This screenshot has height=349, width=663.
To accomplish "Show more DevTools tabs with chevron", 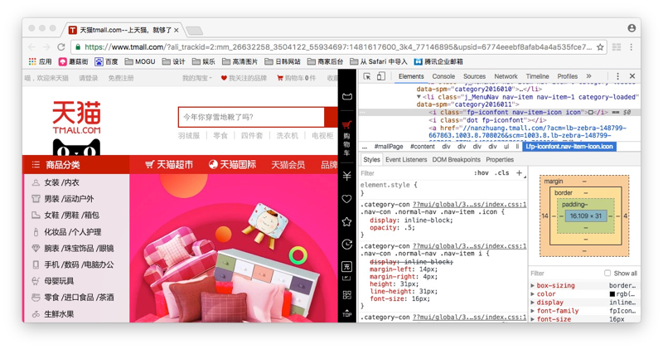I will pos(588,76).
